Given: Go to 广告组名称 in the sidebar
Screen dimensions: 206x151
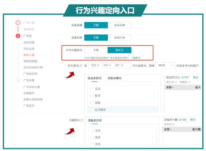Looking at the screenshot, I should [x=30, y=74].
